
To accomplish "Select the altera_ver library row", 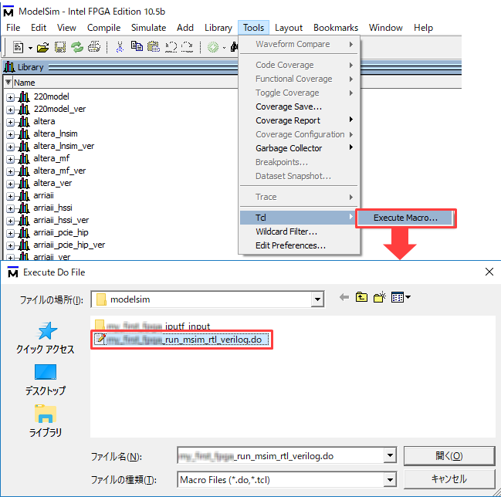I will click(x=52, y=183).
